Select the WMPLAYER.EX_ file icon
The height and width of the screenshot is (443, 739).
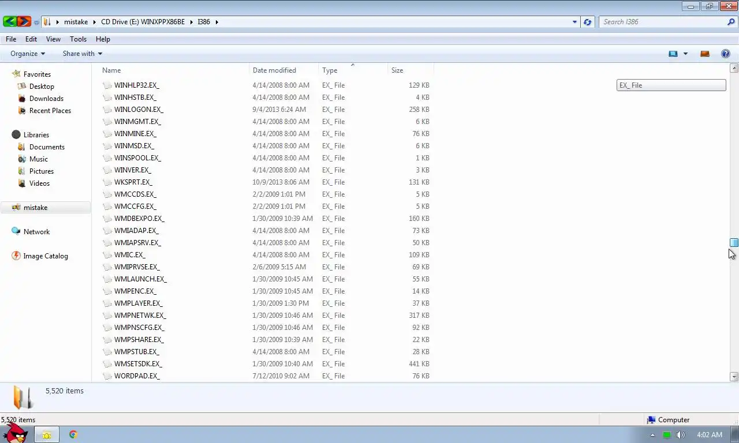coord(107,303)
